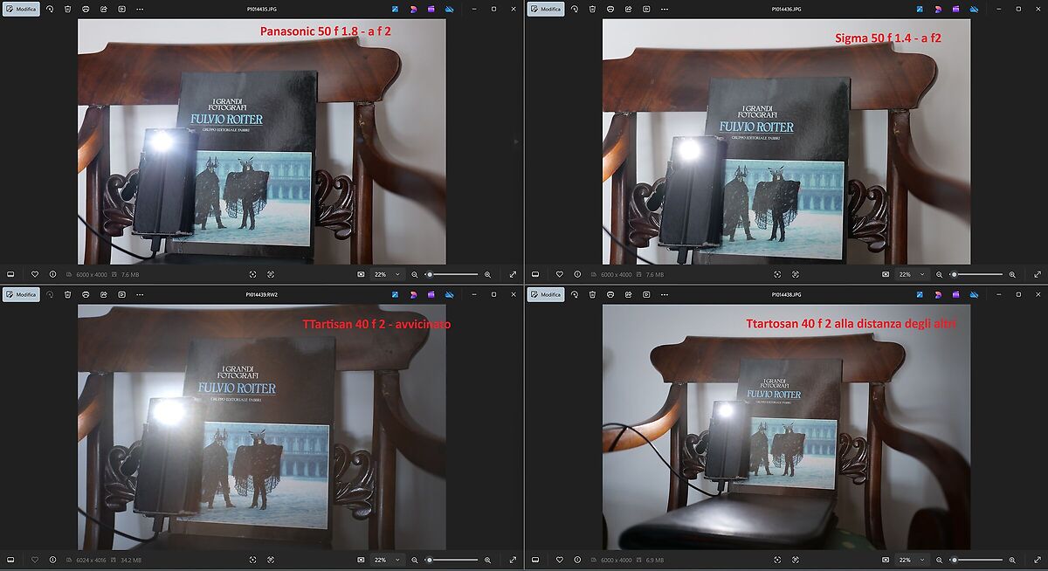Toggle the filmstrip in the P1014436.JPG window
The image size is (1048, 571).
[x=535, y=274]
